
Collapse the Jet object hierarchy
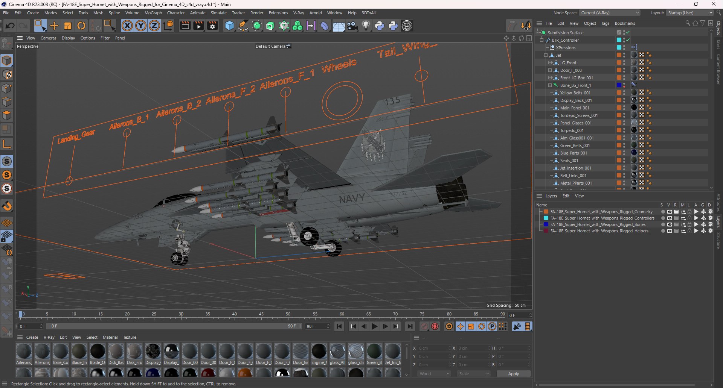point(546,55)
